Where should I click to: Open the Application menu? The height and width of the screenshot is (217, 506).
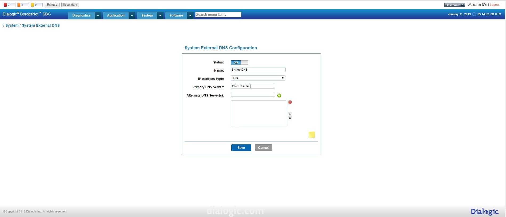116,15
